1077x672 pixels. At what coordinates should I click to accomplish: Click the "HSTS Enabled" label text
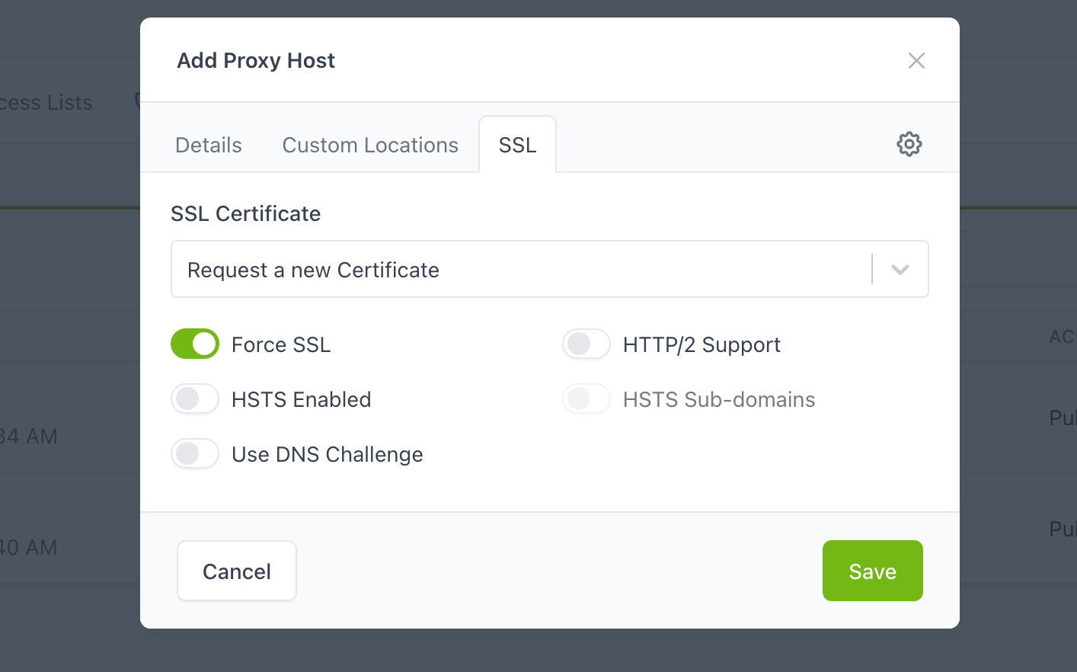click(301, 400)
